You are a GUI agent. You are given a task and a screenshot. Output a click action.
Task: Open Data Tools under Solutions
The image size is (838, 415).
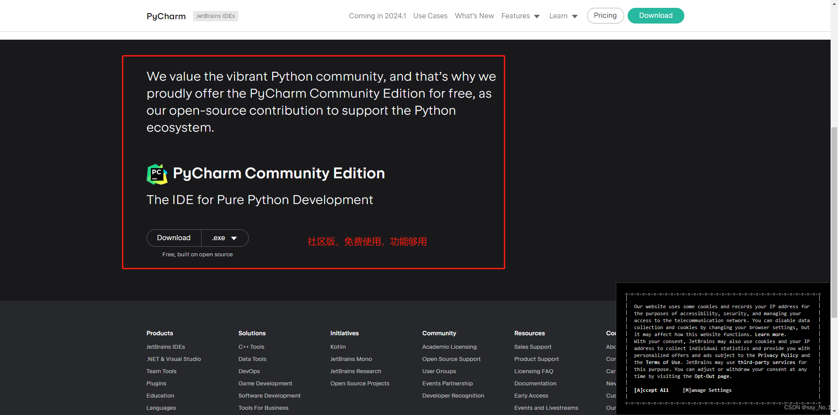[252, 359]
